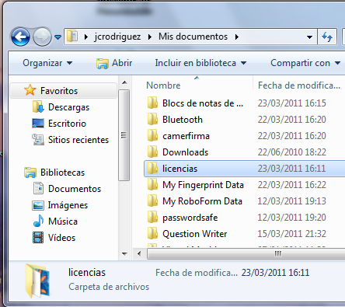Screen dimensions: 345x307
Task: Click the Música note icon
Action: coord(38,221)
